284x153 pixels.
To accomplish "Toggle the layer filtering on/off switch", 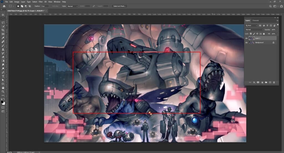I will coord(278,25).
